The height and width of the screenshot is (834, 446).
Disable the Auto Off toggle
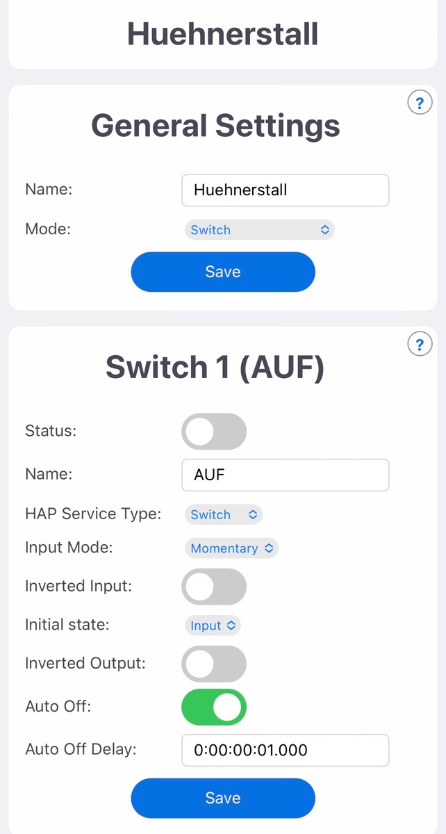coord(214,708)
